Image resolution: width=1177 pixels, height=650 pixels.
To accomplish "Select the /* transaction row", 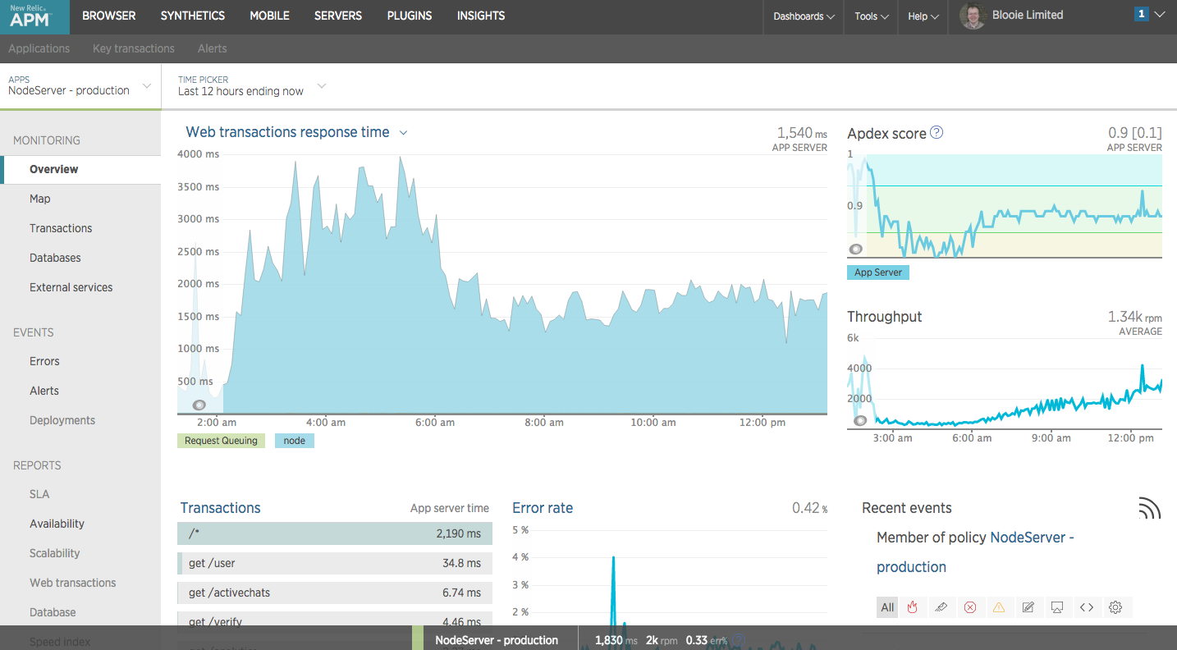I will coord(335,533).
